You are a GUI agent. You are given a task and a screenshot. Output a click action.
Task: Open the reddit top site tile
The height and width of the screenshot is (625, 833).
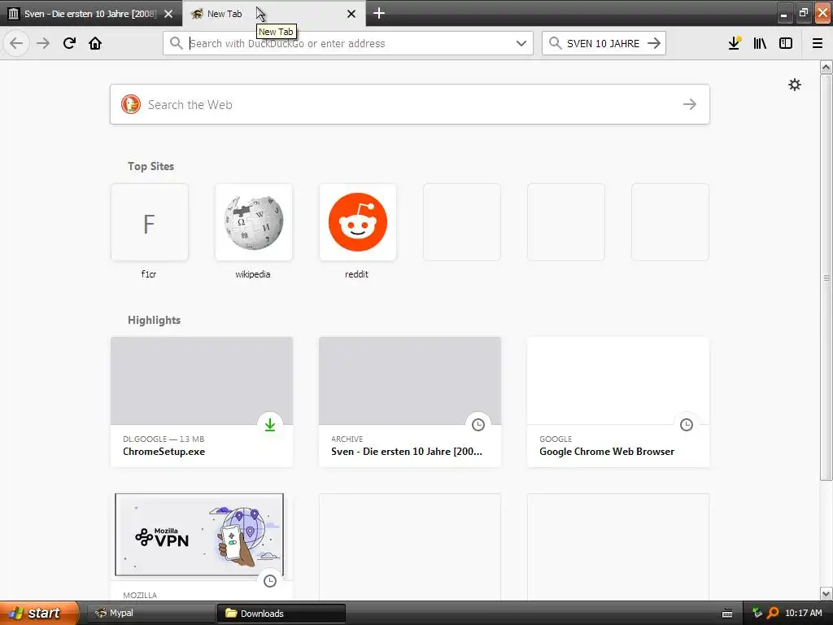coord(358,222)
